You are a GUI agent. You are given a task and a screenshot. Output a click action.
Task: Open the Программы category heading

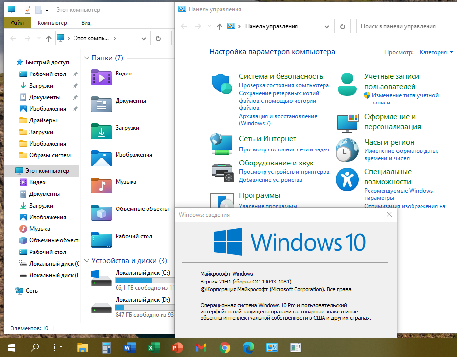point(259,195)
